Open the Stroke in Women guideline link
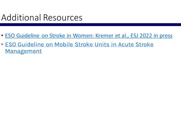The width and height of the screenshot is (181, 119). (x=88, y=36)
